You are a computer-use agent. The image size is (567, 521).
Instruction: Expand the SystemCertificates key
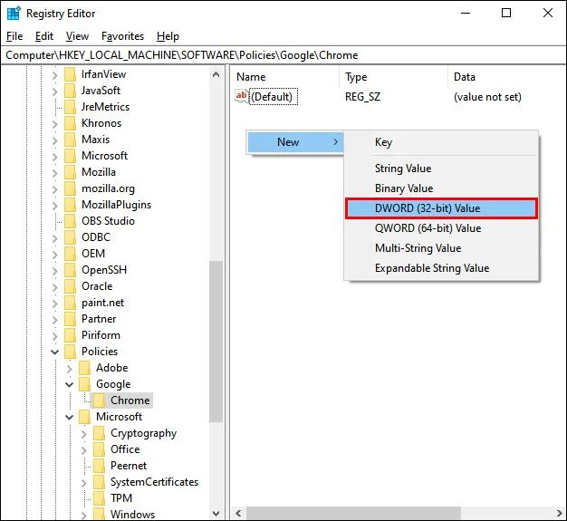(x=83, y=483)
